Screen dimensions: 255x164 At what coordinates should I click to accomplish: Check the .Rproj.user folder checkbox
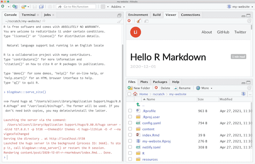130,116
